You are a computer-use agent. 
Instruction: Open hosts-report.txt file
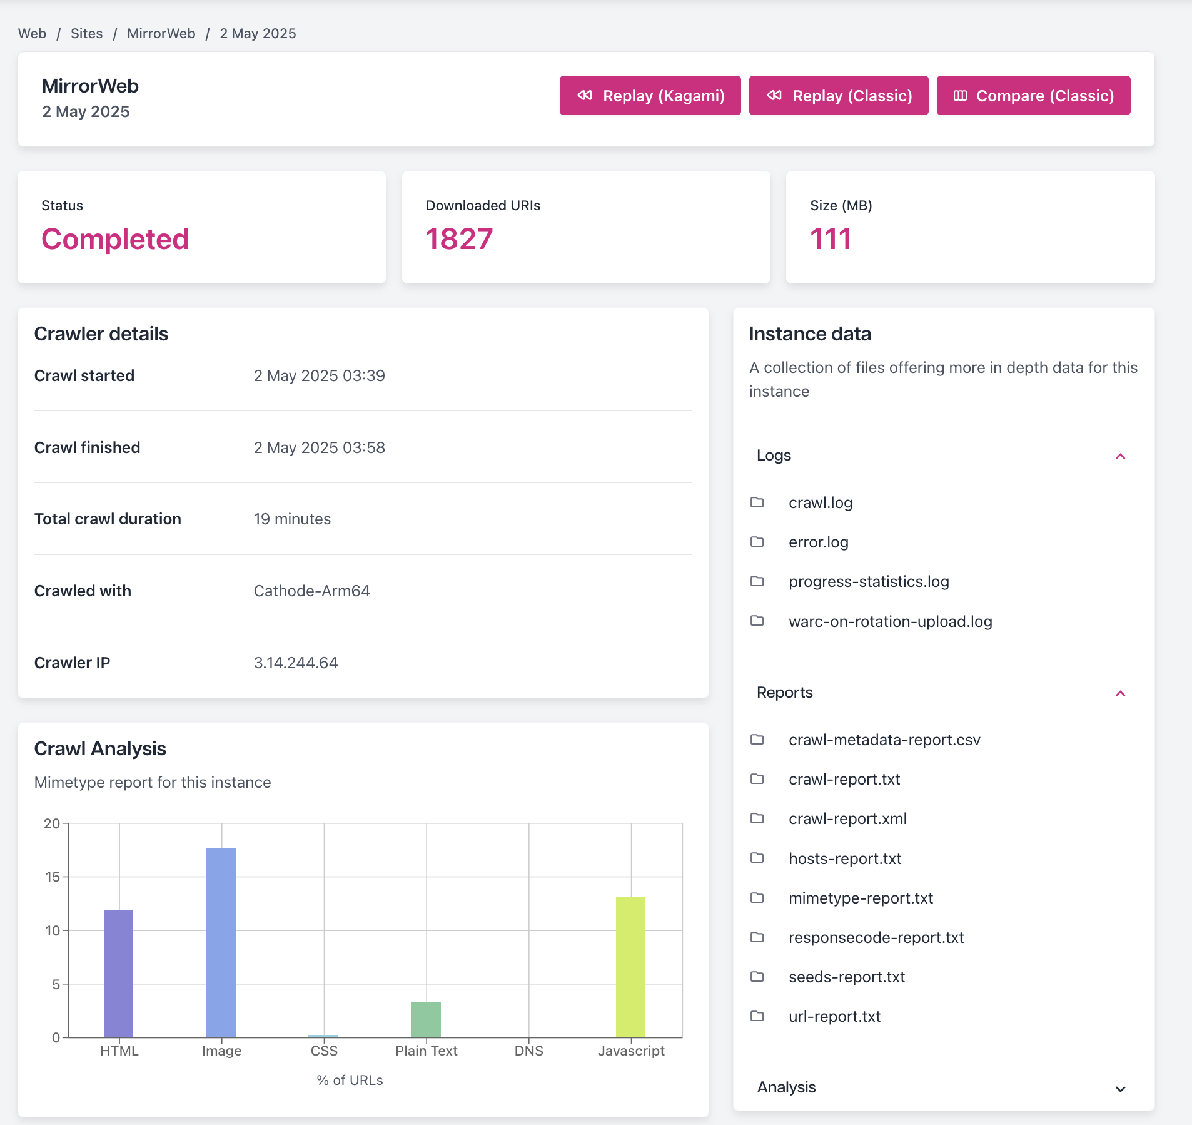(x=845, y=858)
